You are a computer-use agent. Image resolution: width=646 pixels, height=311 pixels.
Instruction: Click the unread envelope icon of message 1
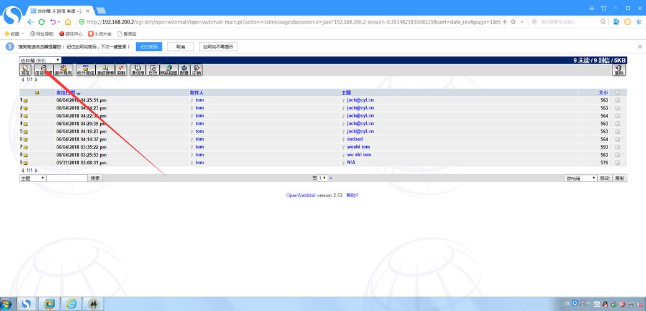25,100
